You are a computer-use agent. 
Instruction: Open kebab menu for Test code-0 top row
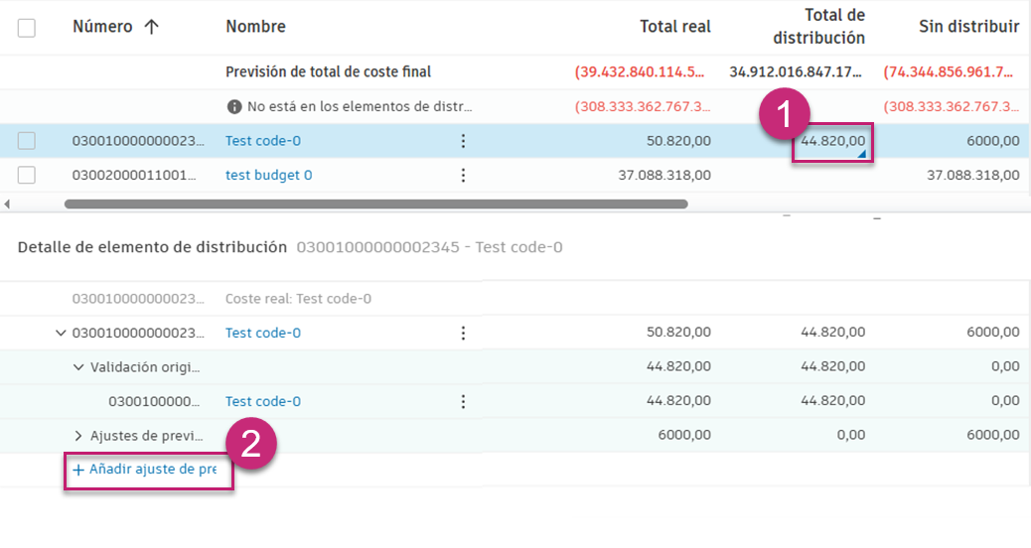tap(463, 141)
